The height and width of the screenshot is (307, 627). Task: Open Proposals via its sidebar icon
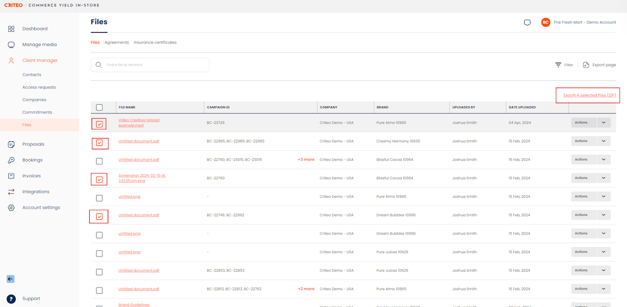11,144
